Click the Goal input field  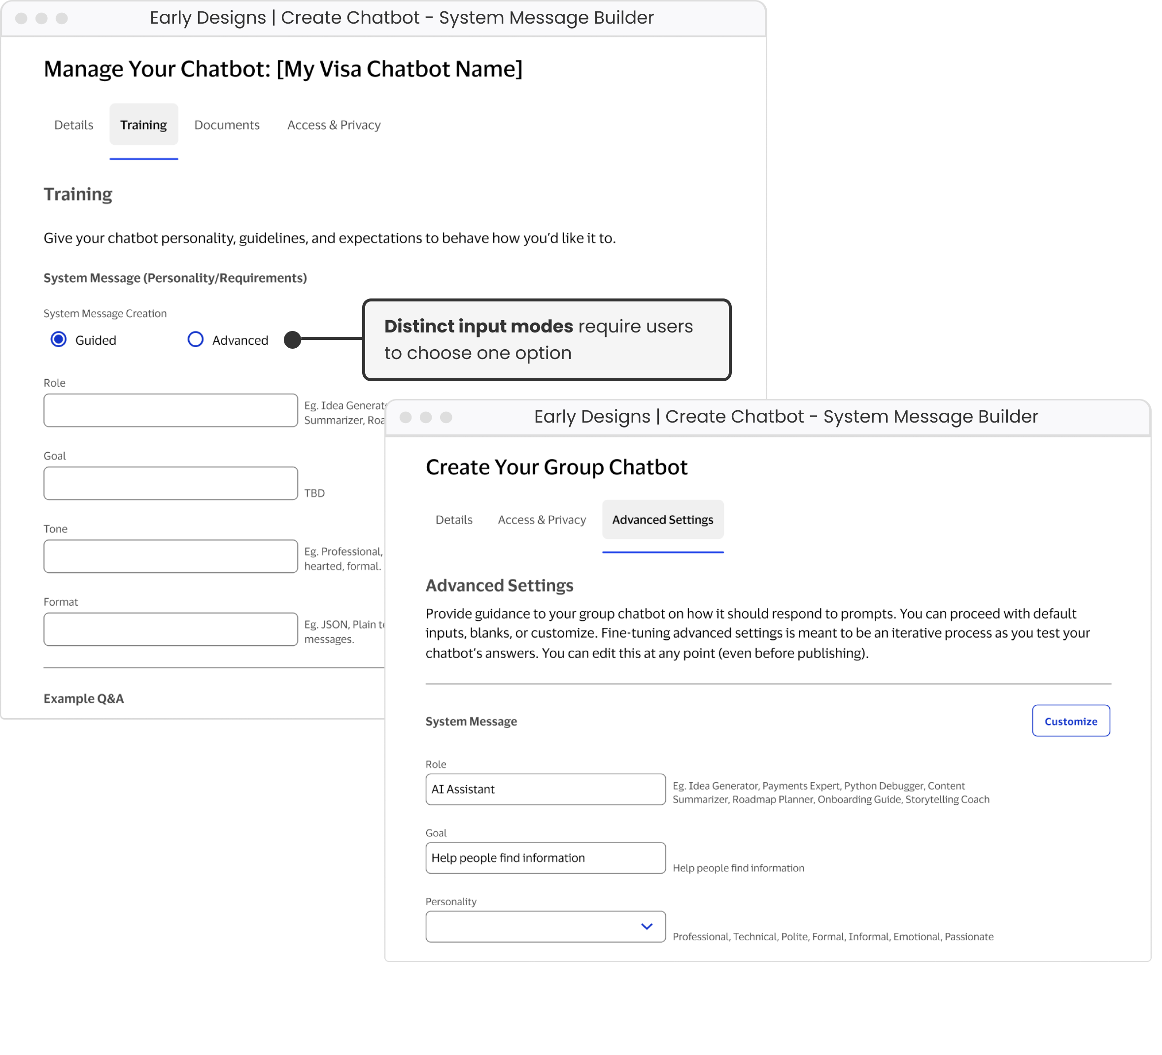coord(170,483)
